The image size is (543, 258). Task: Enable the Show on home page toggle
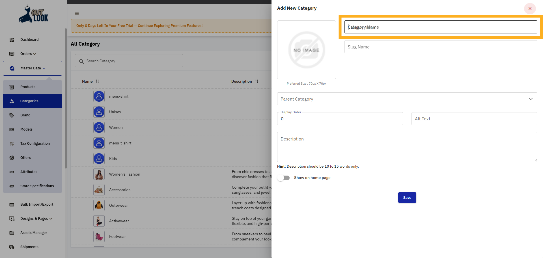(283, 178)
